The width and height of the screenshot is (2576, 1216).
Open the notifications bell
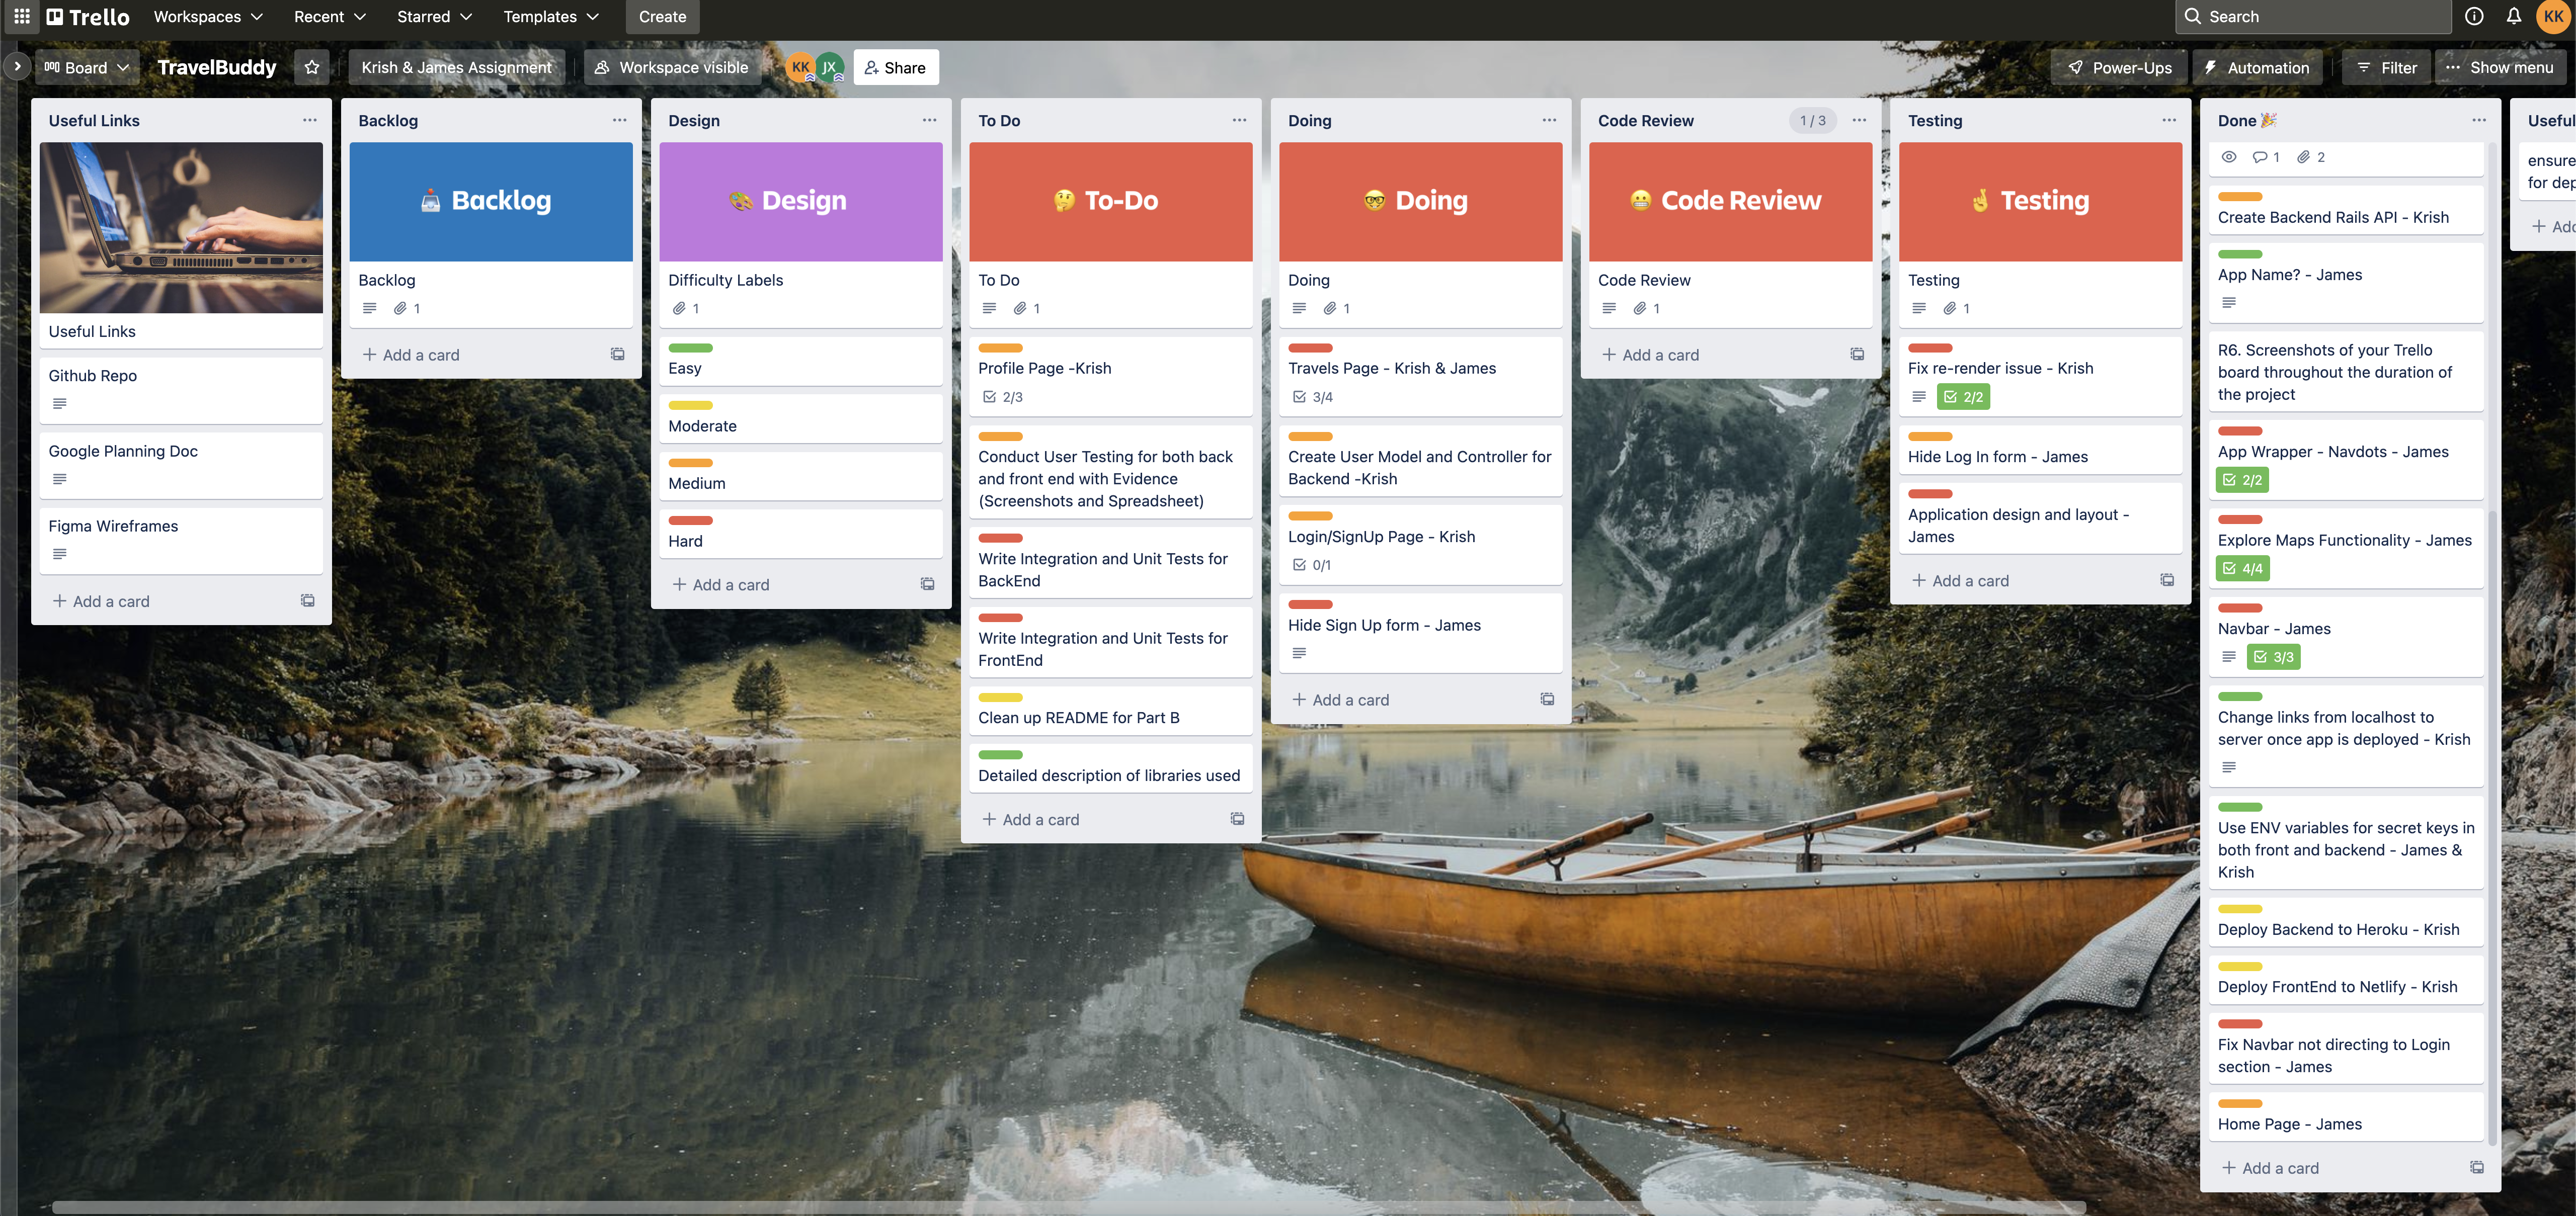click(2513, 16)
